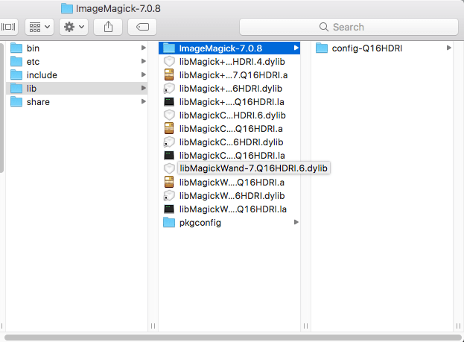Viewport: 464px width, 342px height.
Task: Click the second column's resize handle
Action: tap(305, 326)
